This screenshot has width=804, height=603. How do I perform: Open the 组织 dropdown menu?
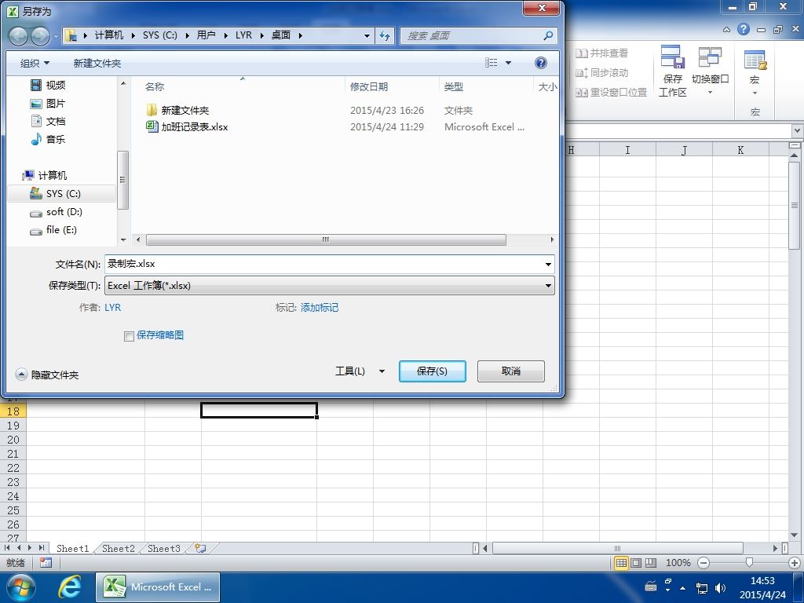point(35,63)
